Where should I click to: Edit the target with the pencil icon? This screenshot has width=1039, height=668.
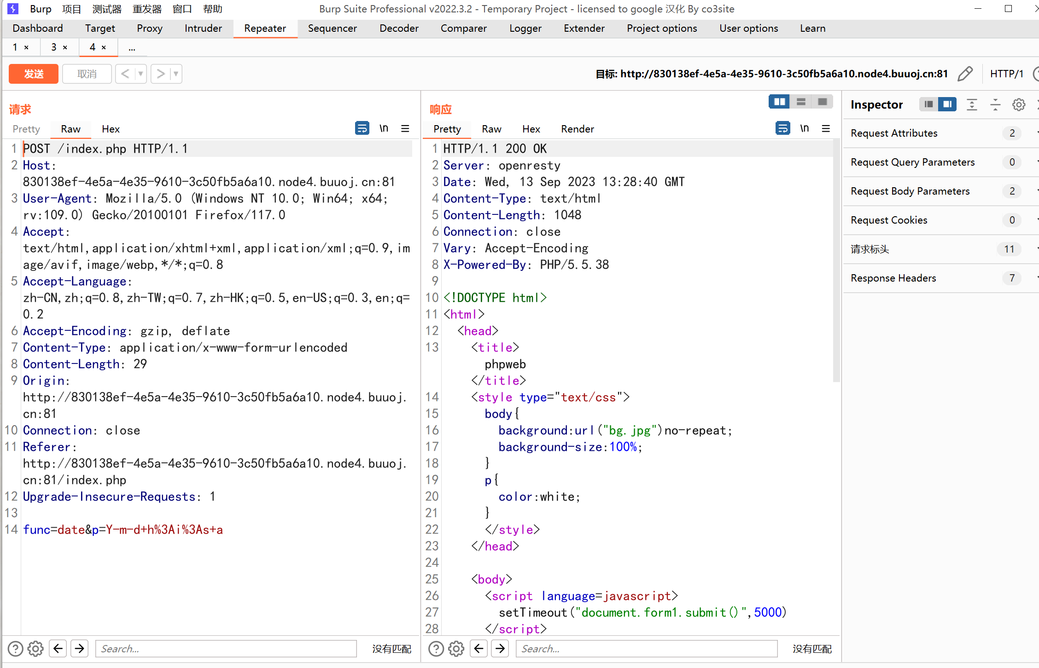point(965,74)
